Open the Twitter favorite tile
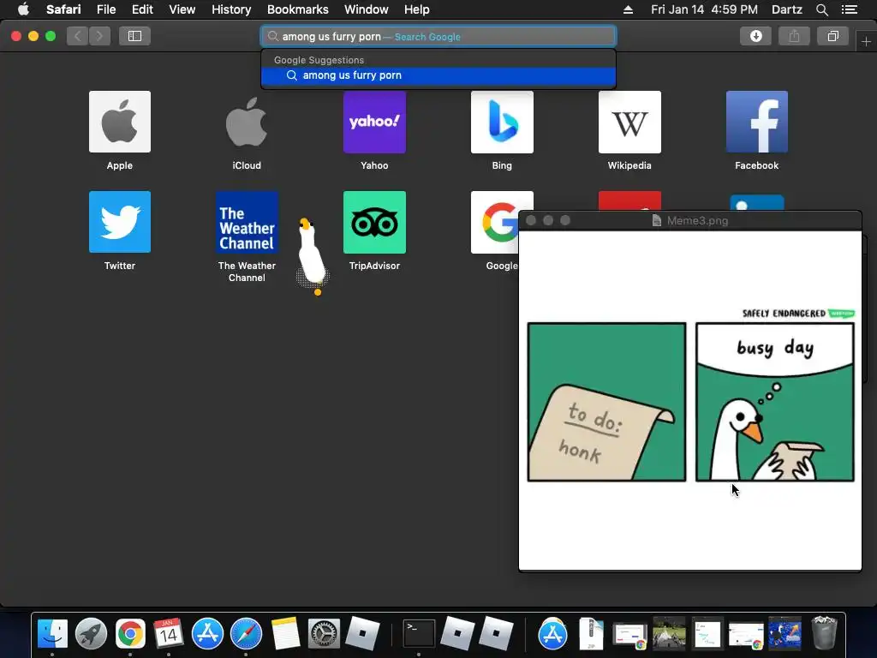Image resolution: width=877 pixels, height=658 pixels. (x=120, y=222)
